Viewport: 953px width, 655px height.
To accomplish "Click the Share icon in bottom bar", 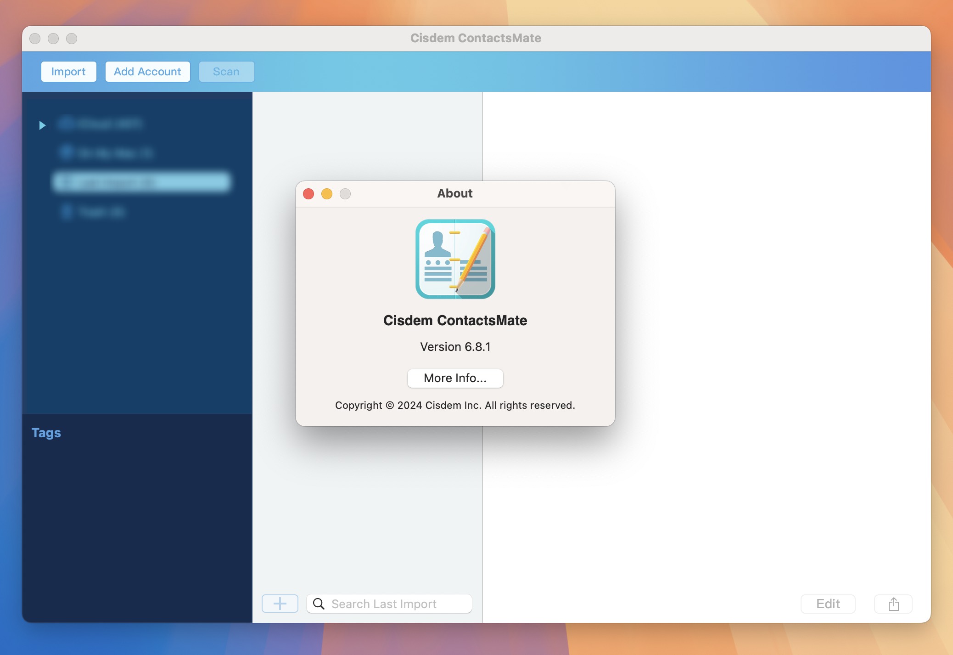I will click(x=893, y=603).
